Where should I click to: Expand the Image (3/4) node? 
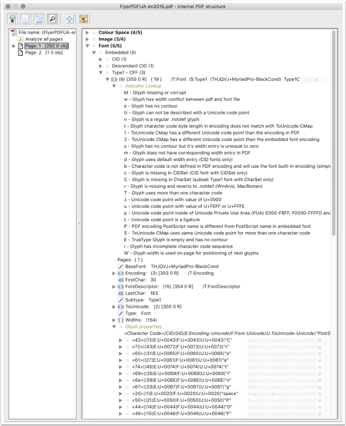pyautogui.click(x=87, y=40)
